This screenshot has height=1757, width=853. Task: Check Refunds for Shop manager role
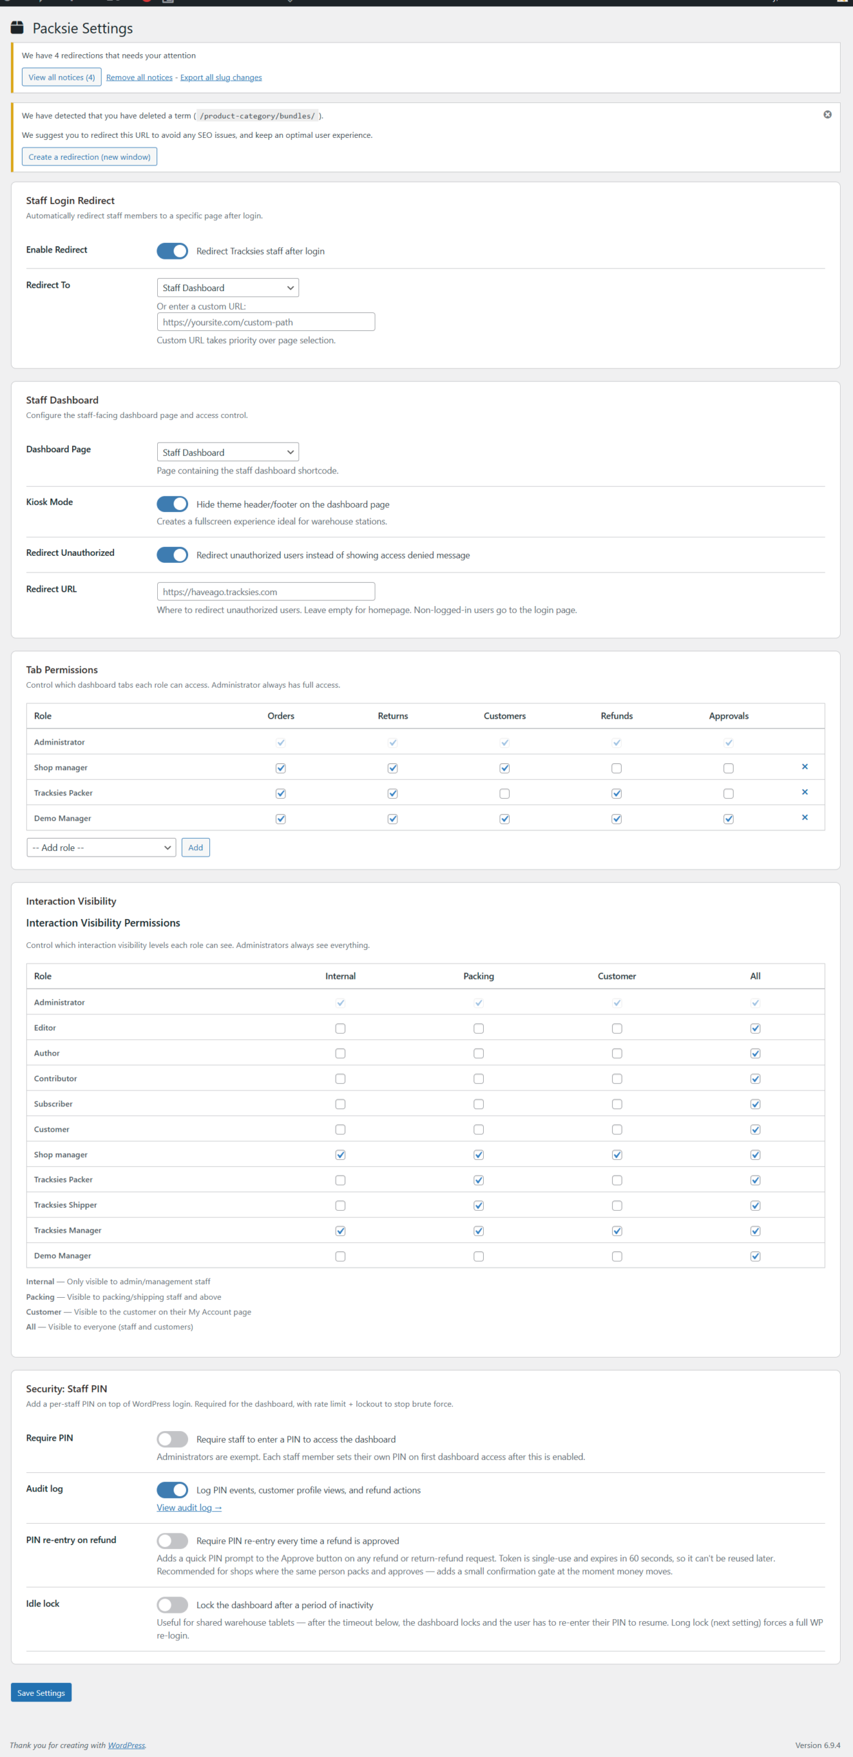[616, 768]
